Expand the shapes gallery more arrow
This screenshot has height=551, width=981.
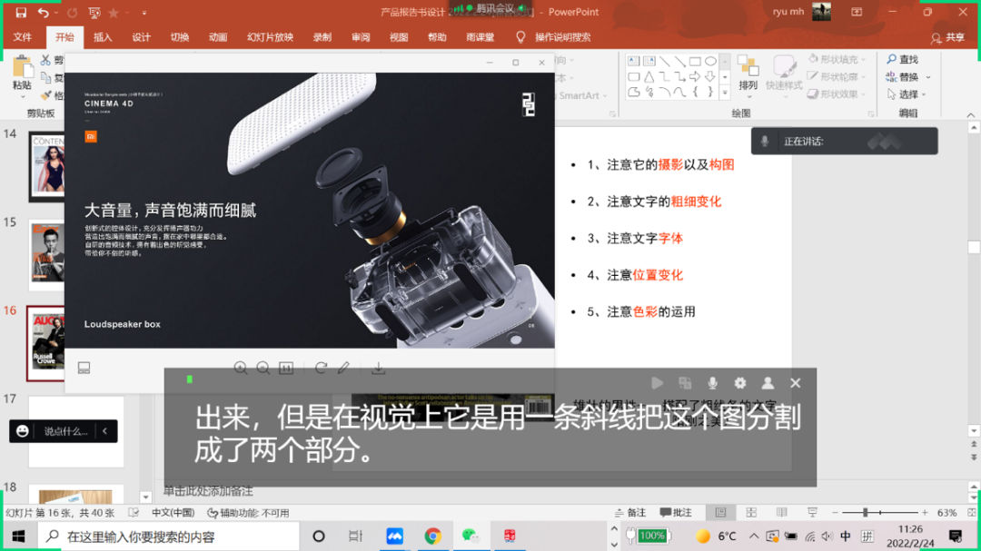(x=724, y=93)
